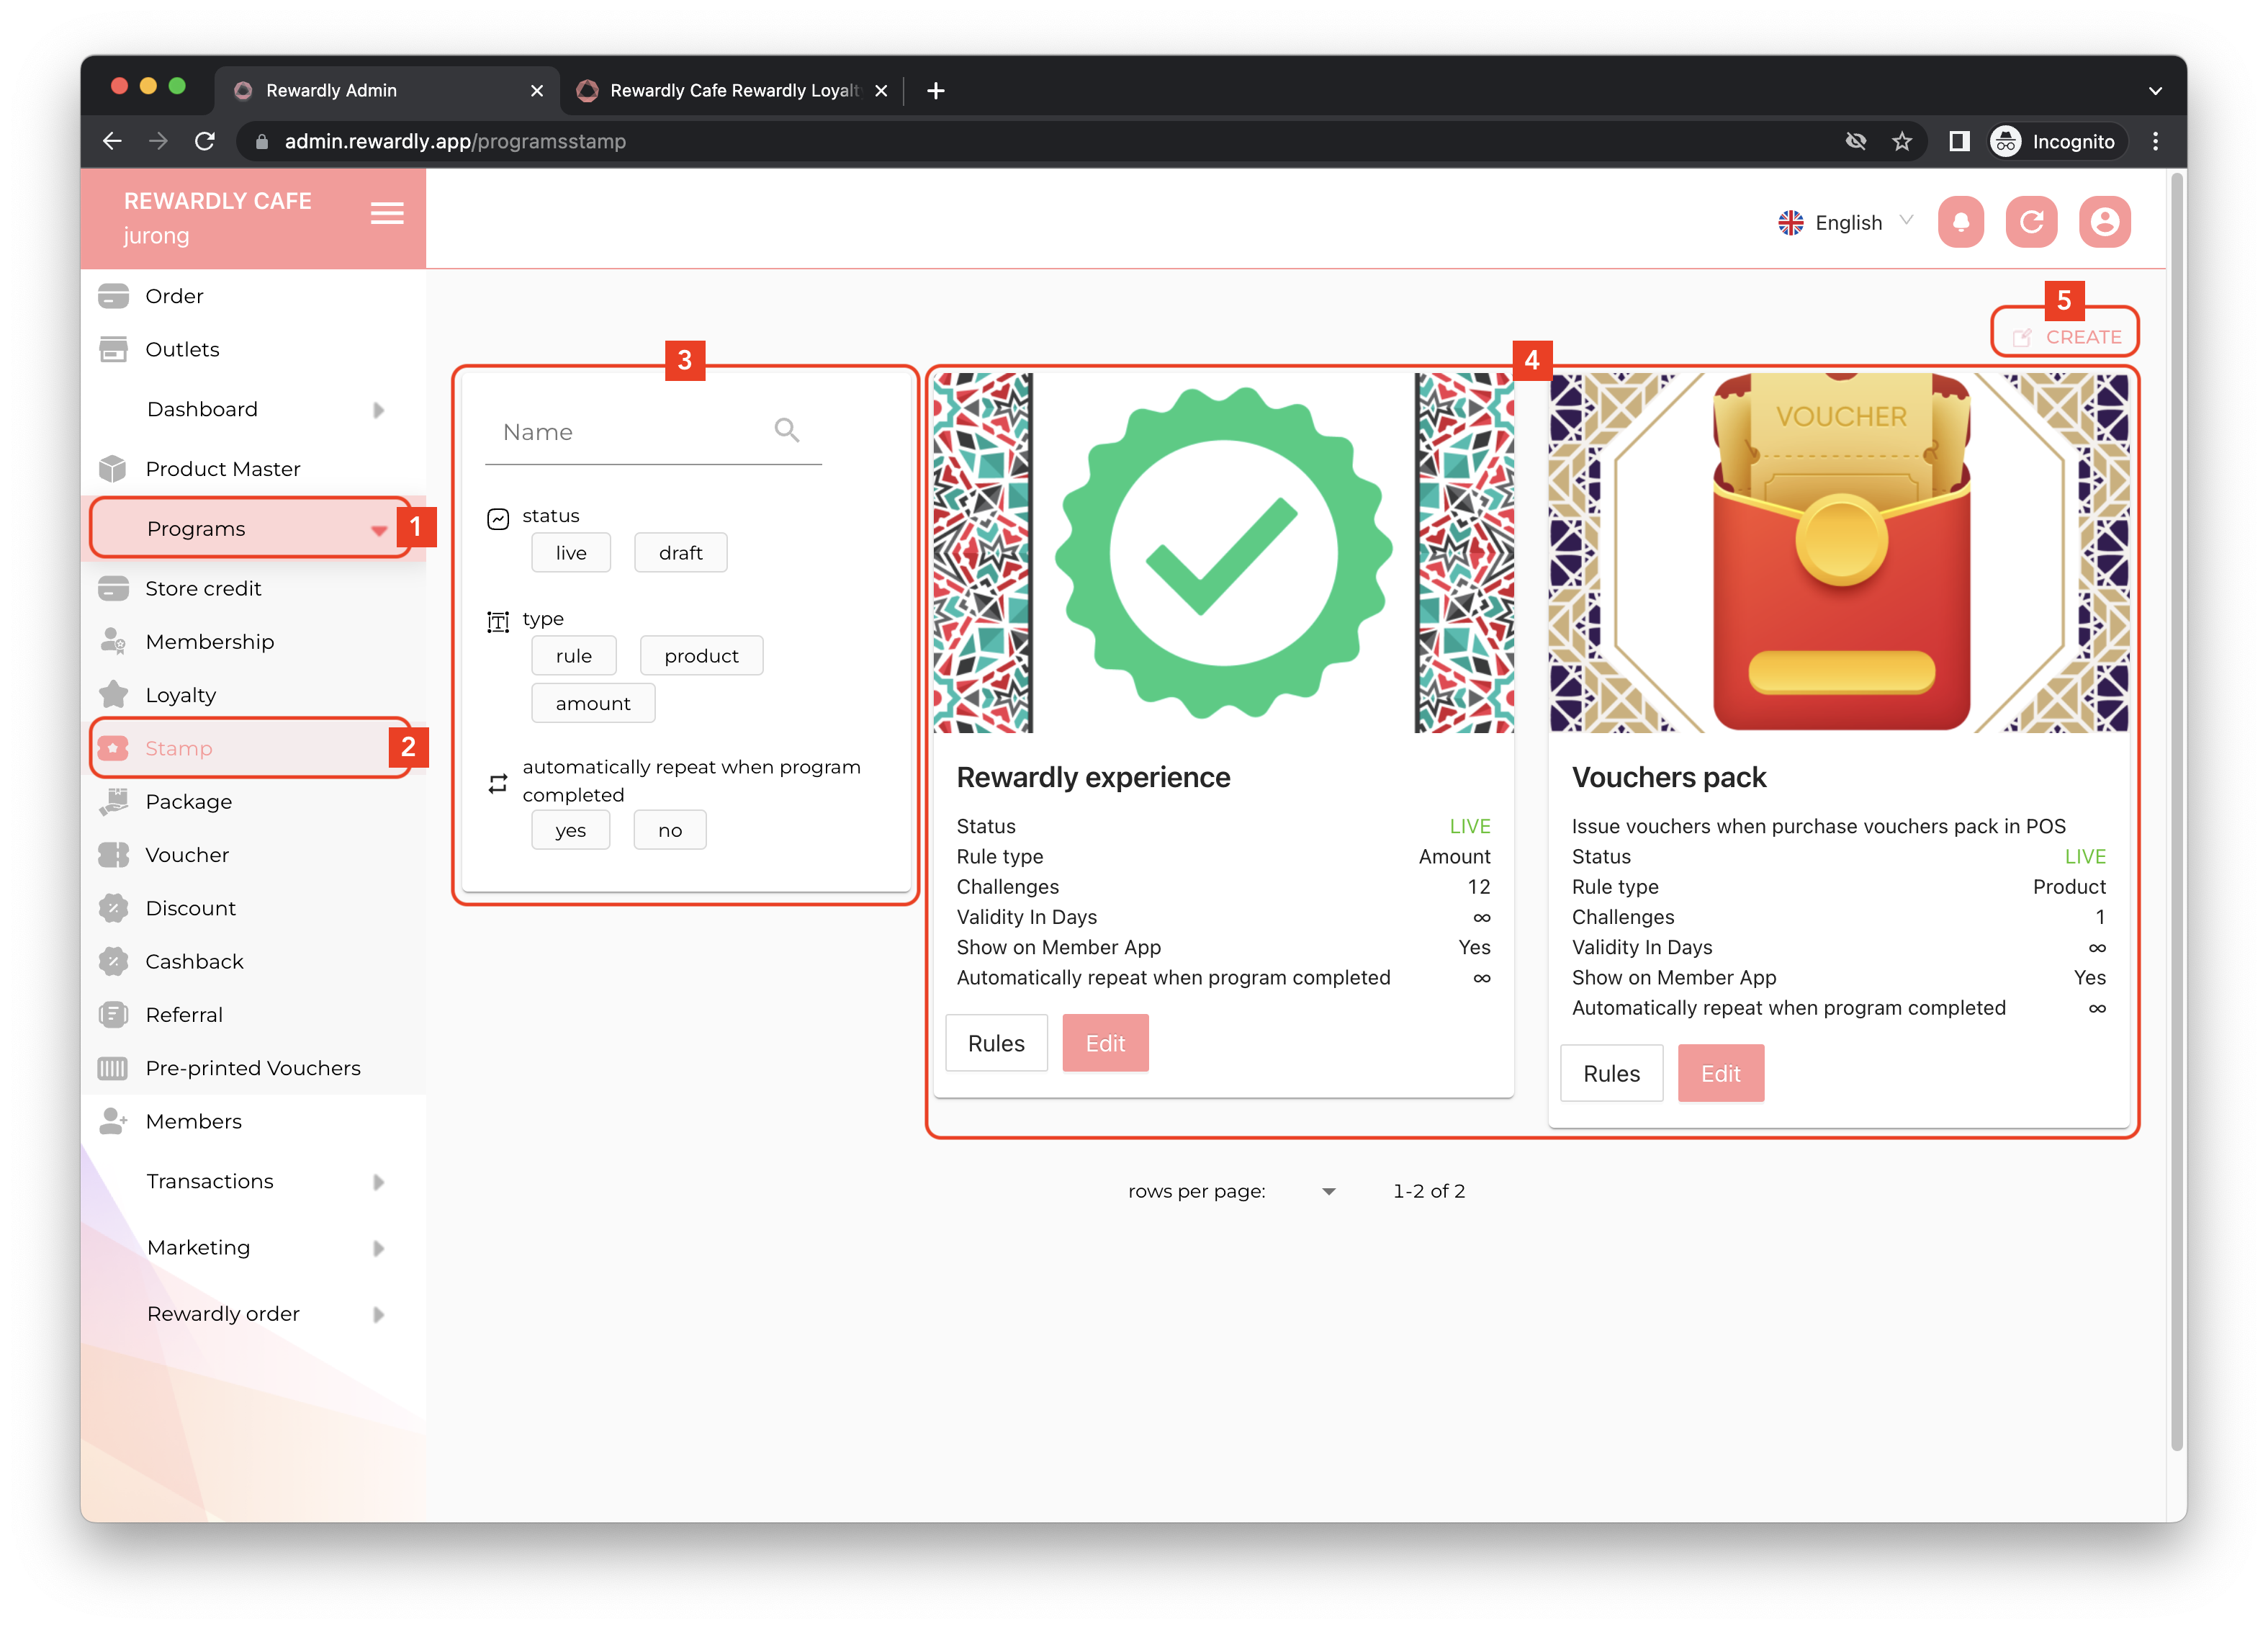Toggle the live status filter
The height and width of the screenshot is (1629, 2268).
(x=571, y=552)
